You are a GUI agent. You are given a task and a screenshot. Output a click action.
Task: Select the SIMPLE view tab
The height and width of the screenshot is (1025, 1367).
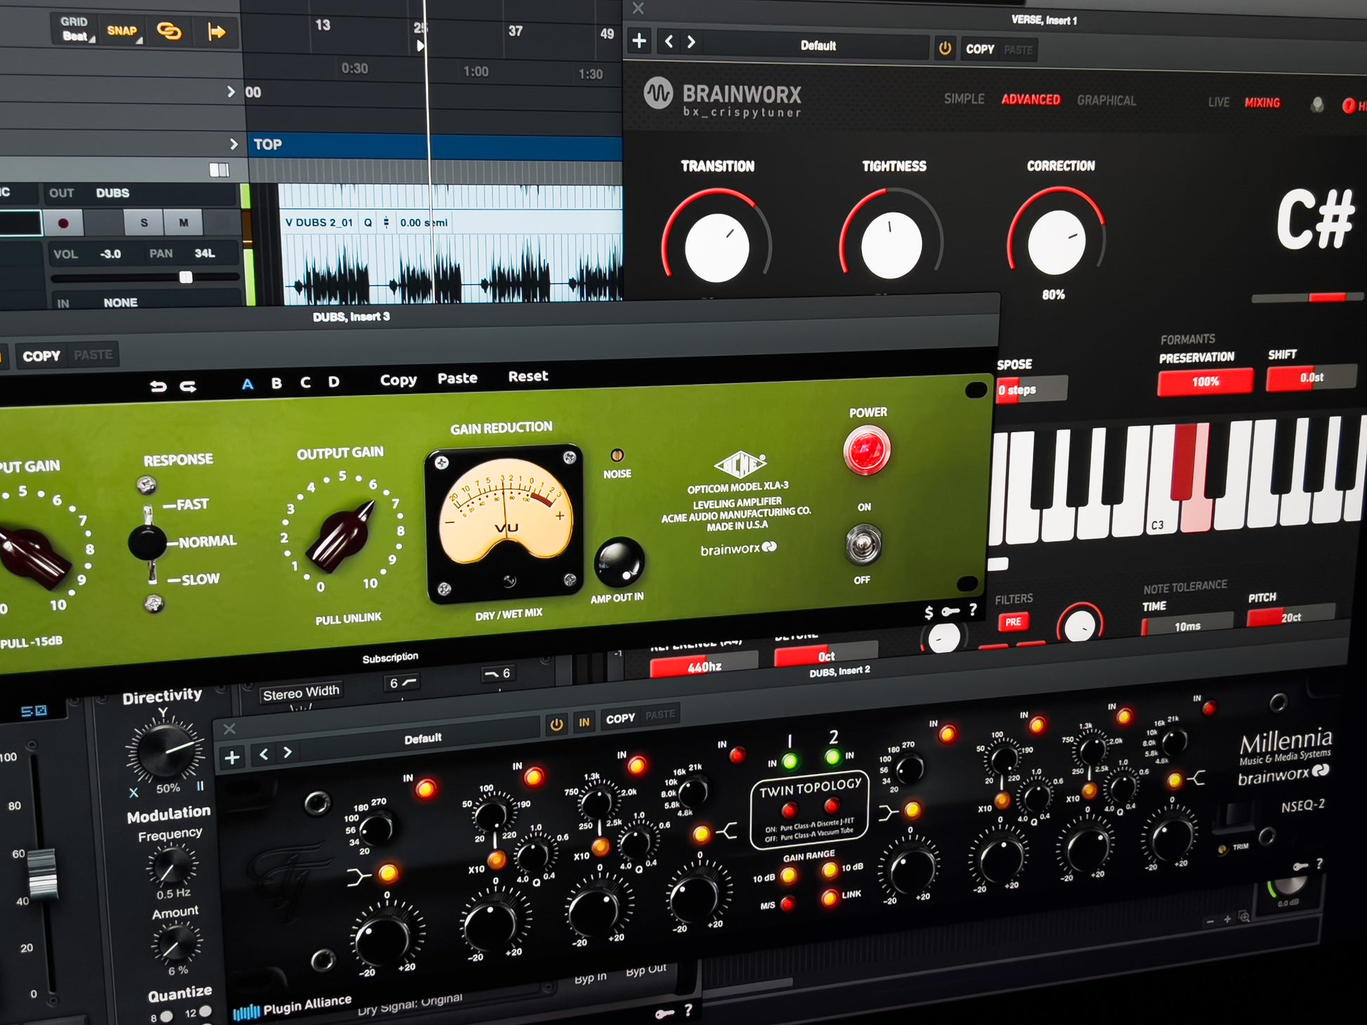(964, 99)
